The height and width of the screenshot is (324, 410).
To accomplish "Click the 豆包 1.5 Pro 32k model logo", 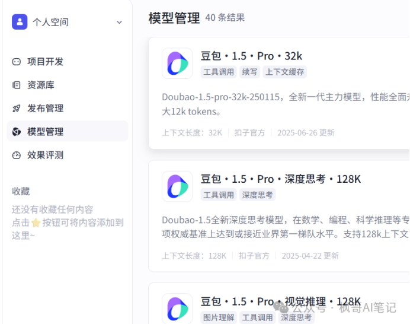I will [177, 63].
